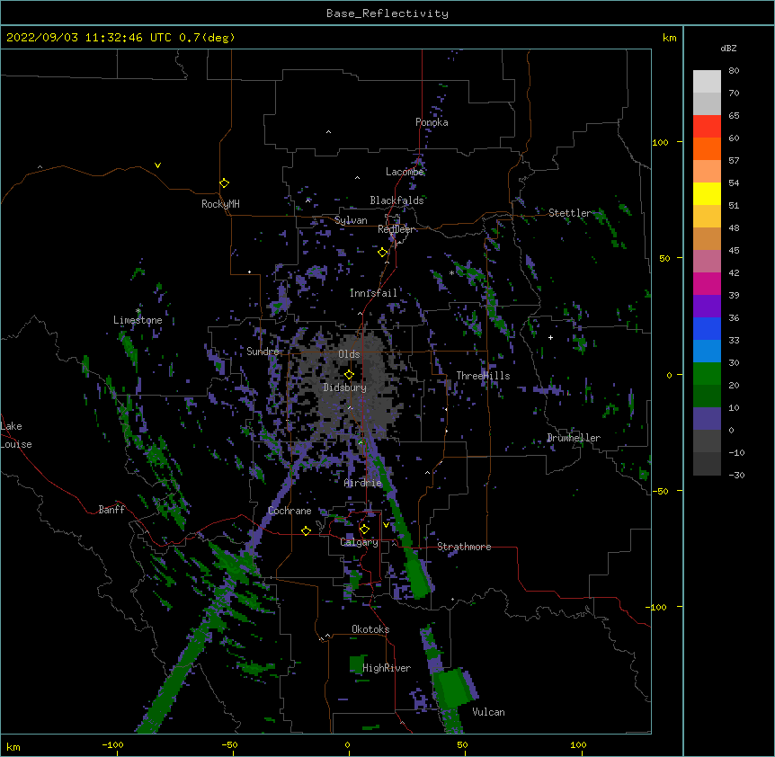The height and width of the screenshot is (757, 775).
Task: Click the large green echo block near Vulcan
Action: 453,688
